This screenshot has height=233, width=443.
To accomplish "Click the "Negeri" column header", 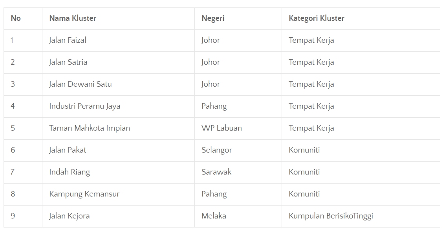I will tap(213, 18).
